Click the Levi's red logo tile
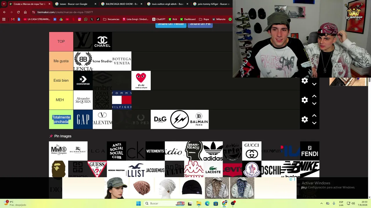 (232, 169)
